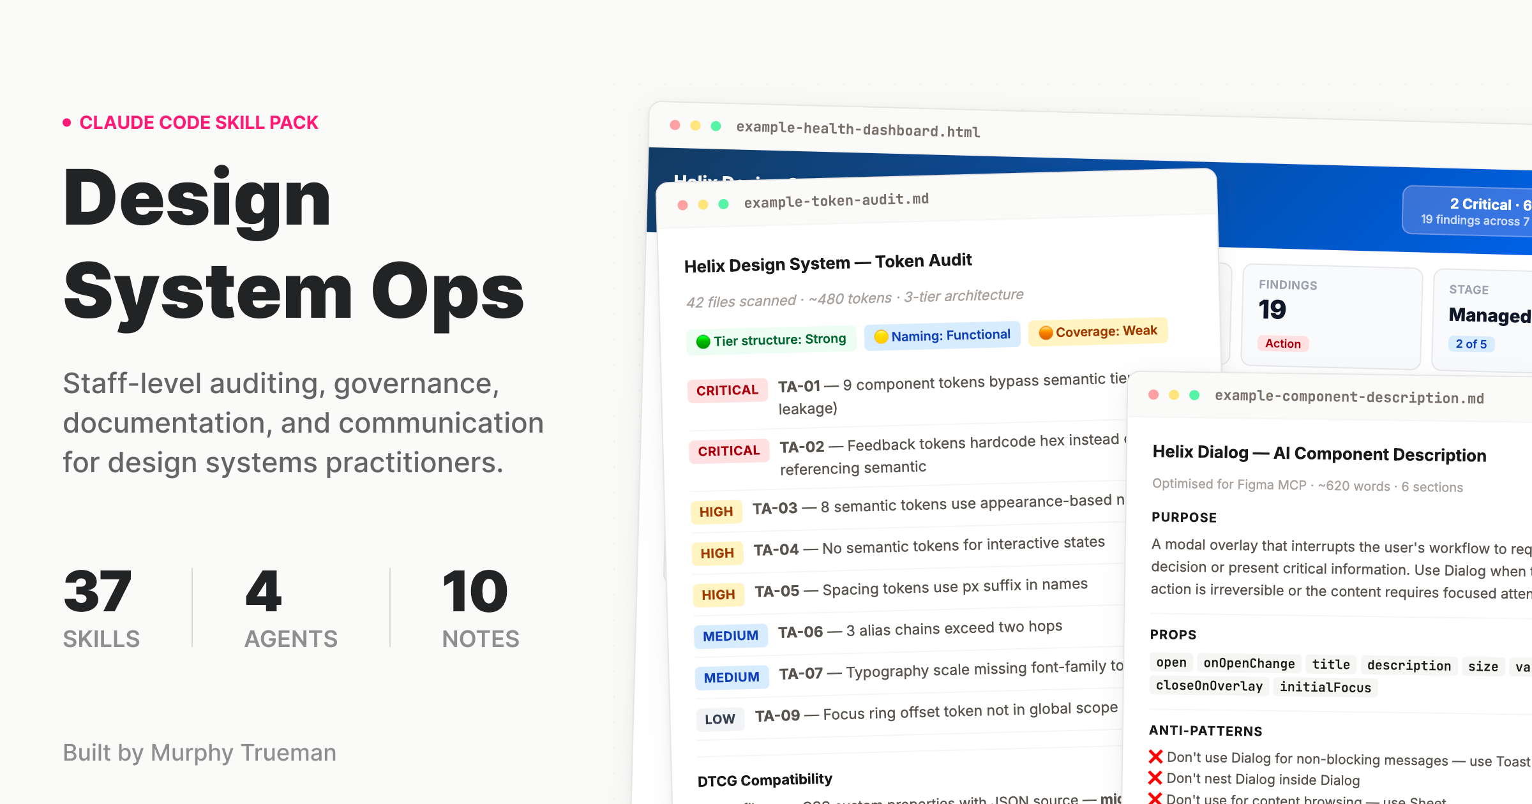Select the CRITICAL label on TA-01
The image size is (1532, 804).
pos(727,390)
